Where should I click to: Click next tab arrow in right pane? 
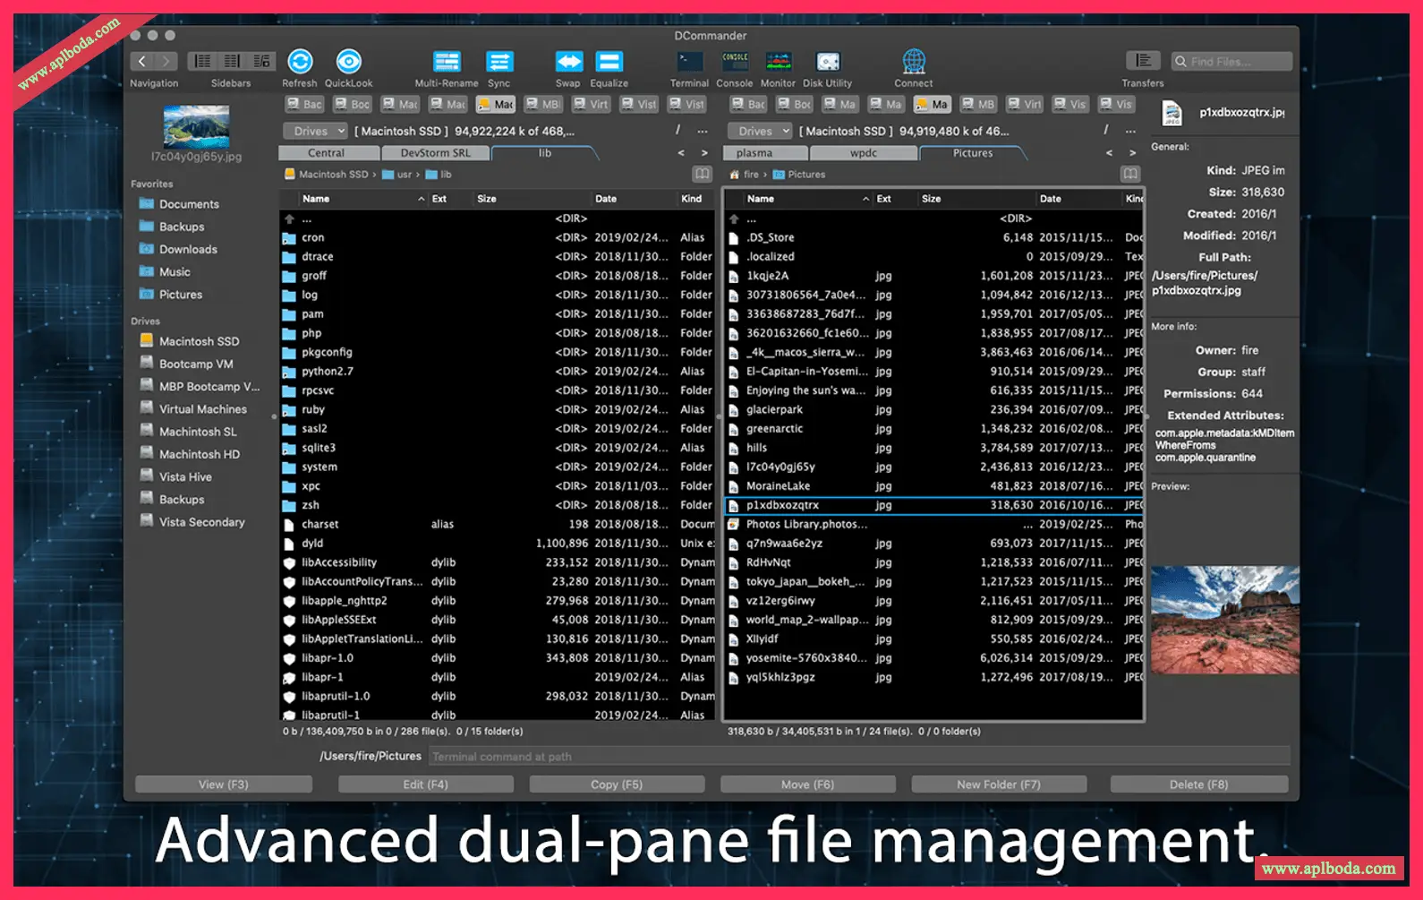(1132, 153)
